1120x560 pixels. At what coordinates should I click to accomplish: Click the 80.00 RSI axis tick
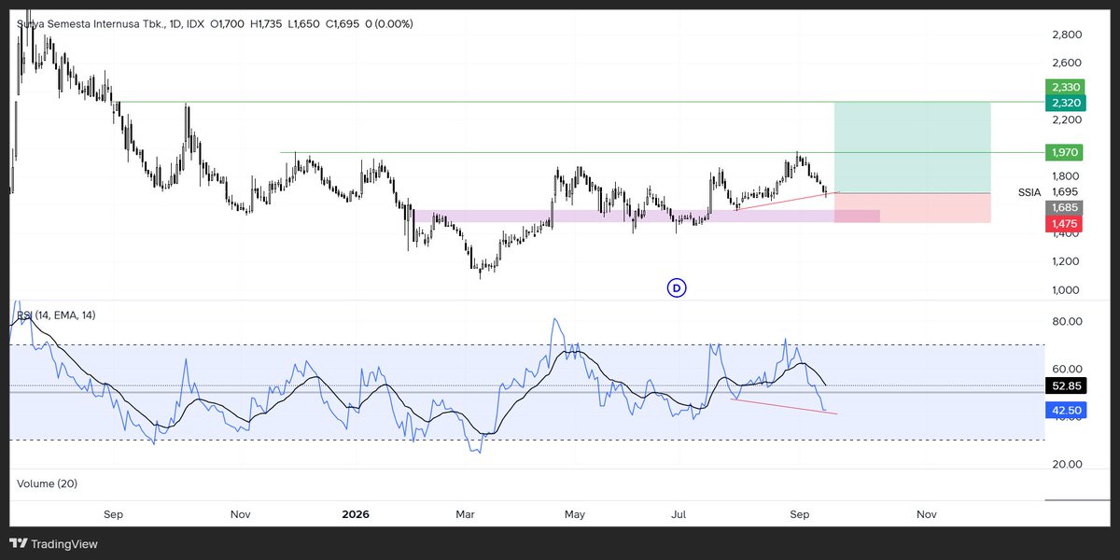[1067, 321]
